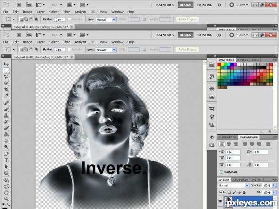Select the Zoom tool
The height and width of the screenshot is (209, 279).
[7, 199]
